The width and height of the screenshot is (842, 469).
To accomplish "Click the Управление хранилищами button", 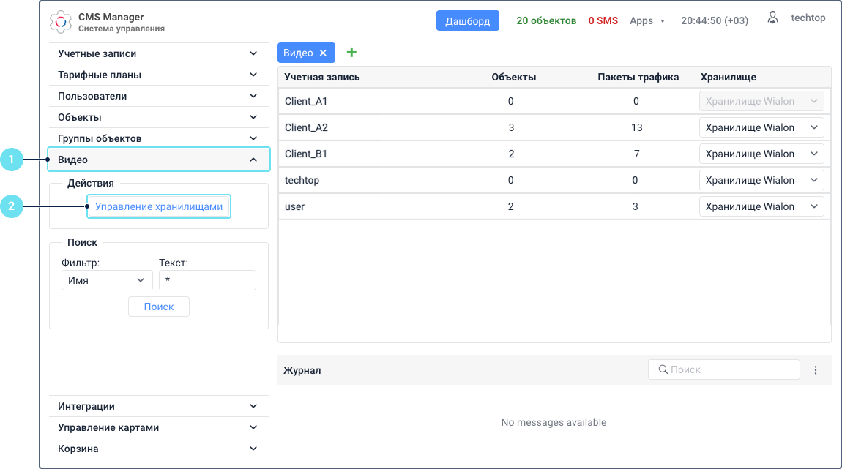I will click(158, 206).
